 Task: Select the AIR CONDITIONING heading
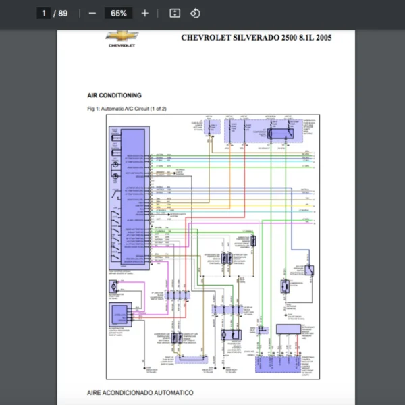coord(114,95)
